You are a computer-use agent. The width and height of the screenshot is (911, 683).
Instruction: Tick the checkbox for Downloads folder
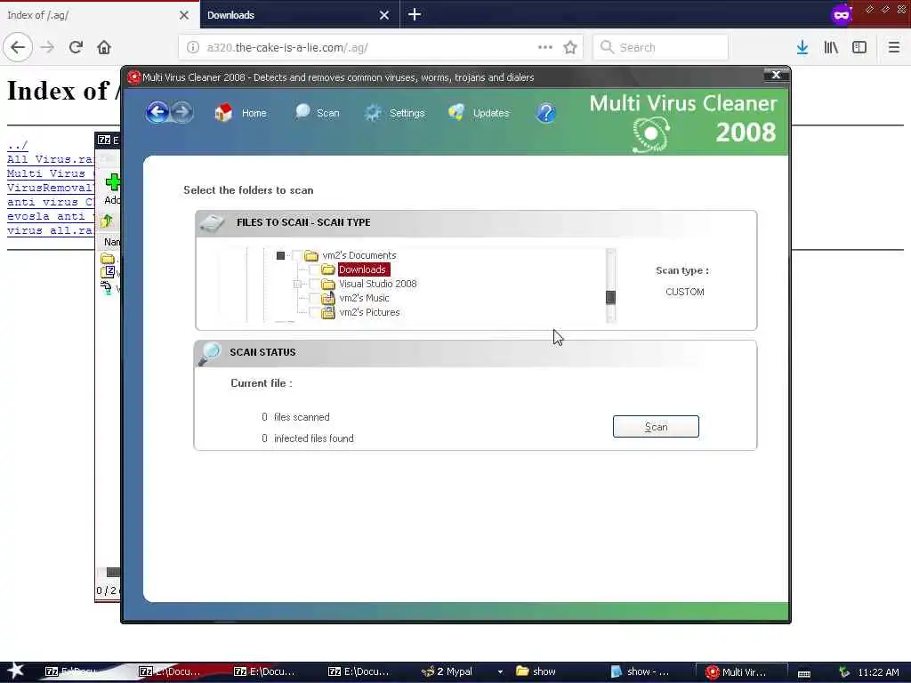click(x=314, y=269)
